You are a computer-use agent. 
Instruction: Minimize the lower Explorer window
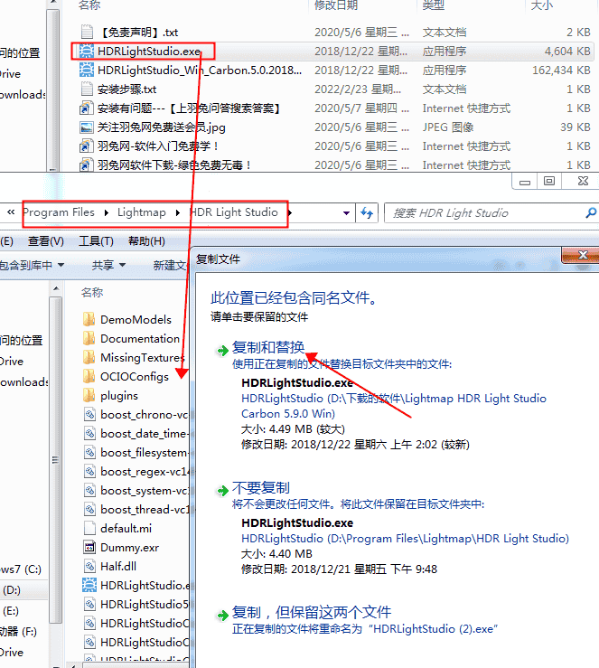click(x=525, y=181)
